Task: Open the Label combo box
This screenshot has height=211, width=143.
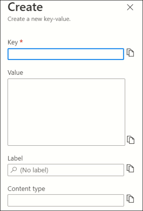Action: 66,170
